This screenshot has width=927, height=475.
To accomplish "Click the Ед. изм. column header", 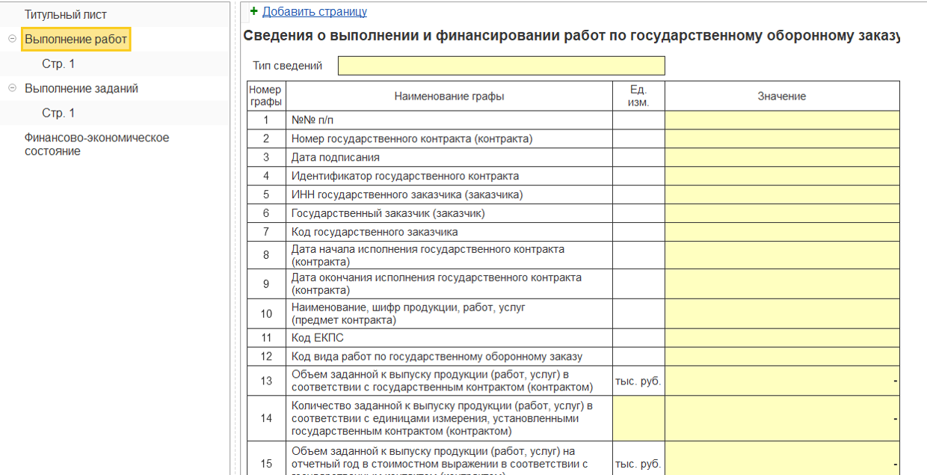I will 638,96.
